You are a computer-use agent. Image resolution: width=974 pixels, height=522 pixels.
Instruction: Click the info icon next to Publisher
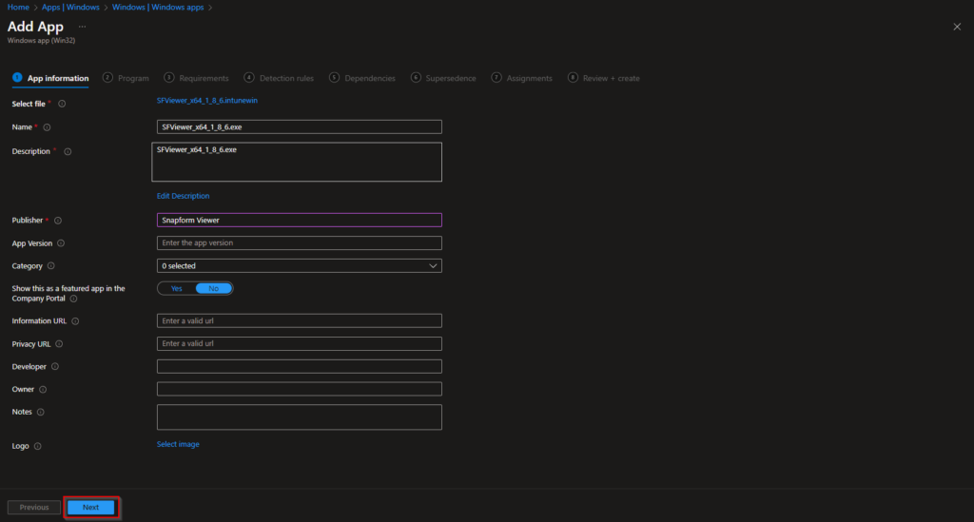coord(58,221)
